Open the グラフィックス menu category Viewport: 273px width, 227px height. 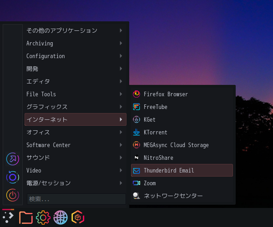[76, 107]
